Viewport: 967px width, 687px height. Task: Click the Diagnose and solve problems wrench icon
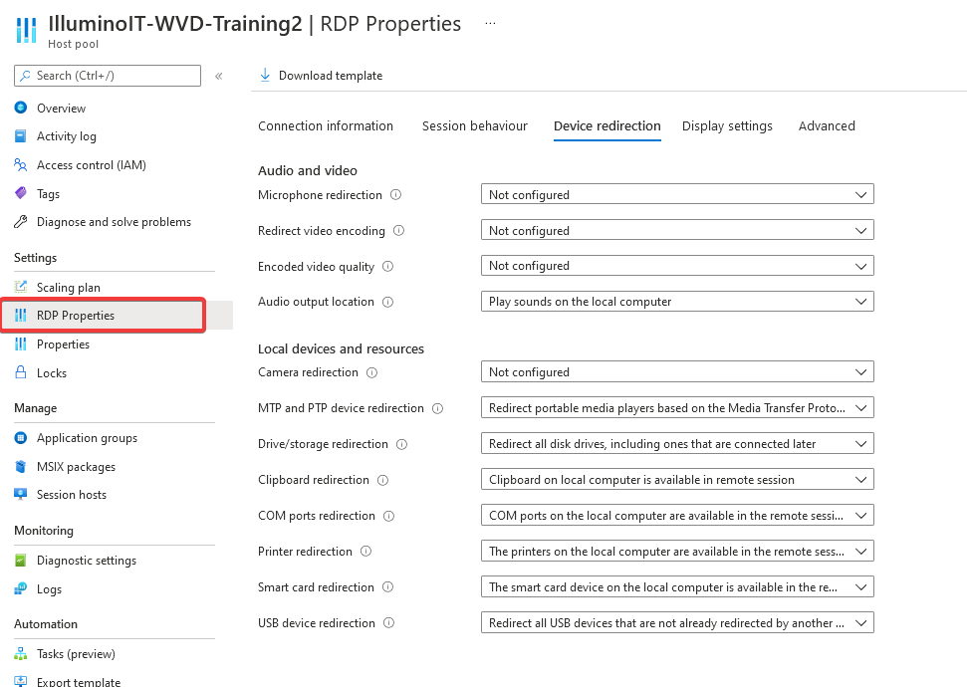[x=20, y=221]
